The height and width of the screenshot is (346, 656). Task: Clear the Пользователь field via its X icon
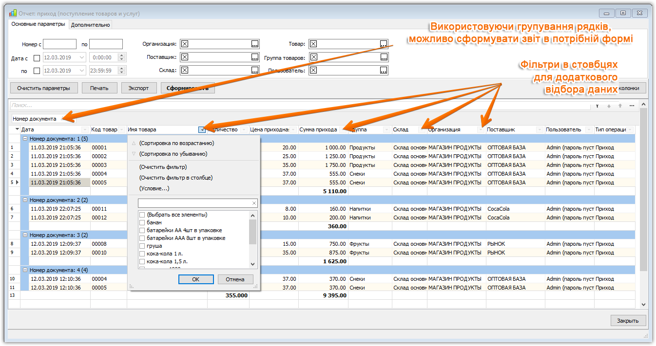(x=313, y=71)
